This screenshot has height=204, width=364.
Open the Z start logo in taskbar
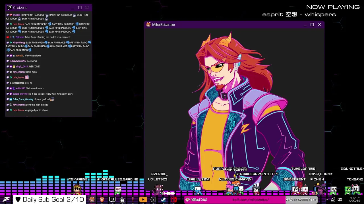pos(6,199)
